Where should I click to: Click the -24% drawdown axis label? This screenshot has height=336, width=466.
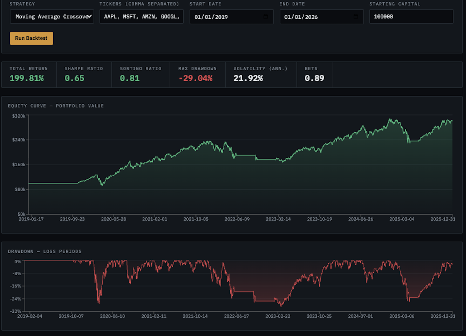pos(16,299)
